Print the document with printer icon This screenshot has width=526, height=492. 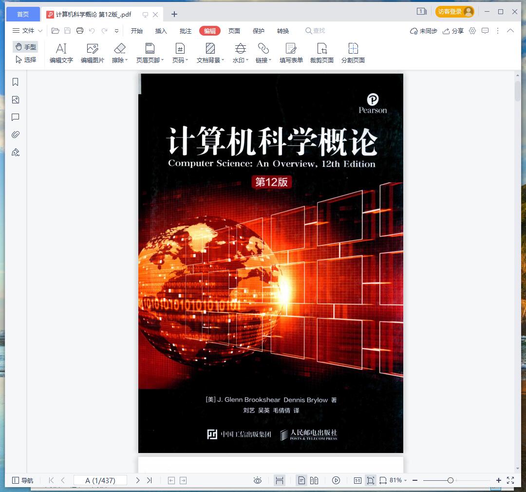80,31
